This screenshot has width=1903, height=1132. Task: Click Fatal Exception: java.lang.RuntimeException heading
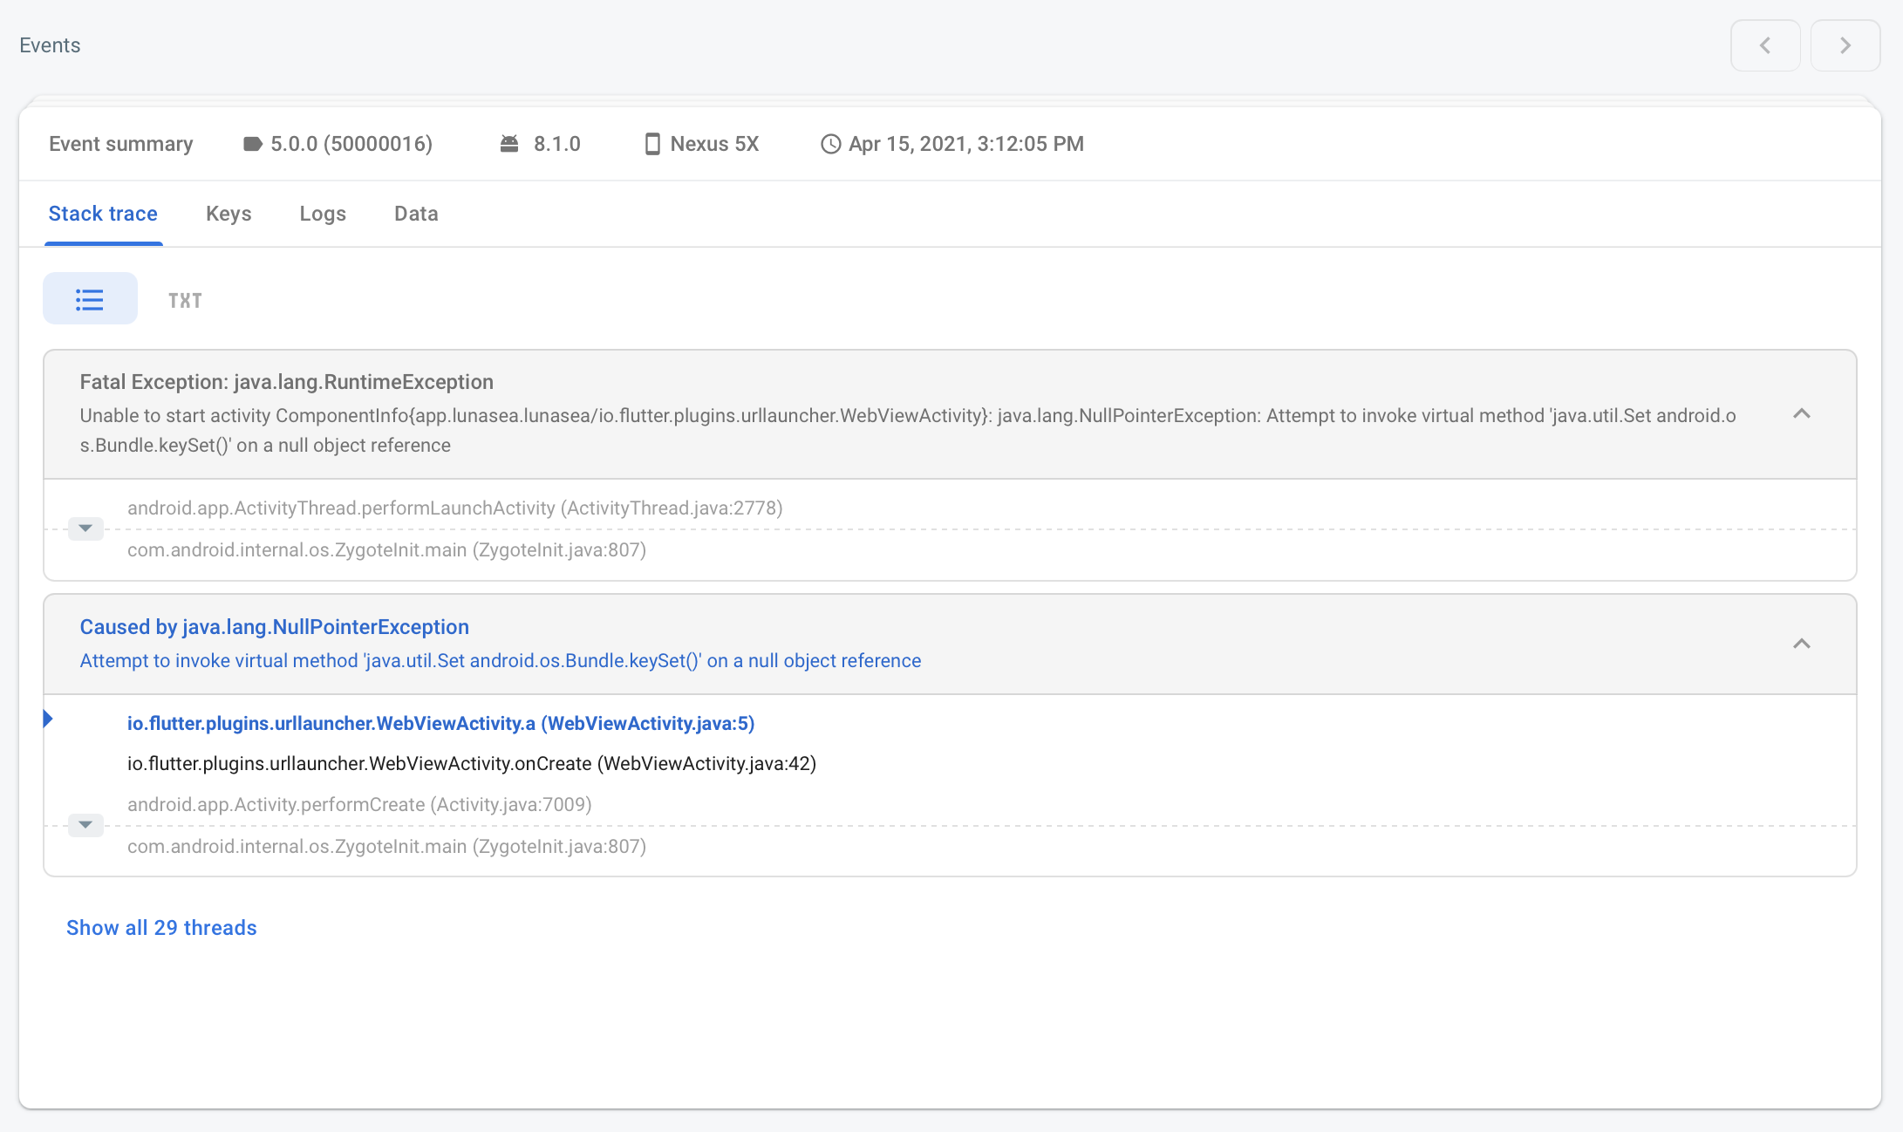pyautogui.click(x=287, y=382)
